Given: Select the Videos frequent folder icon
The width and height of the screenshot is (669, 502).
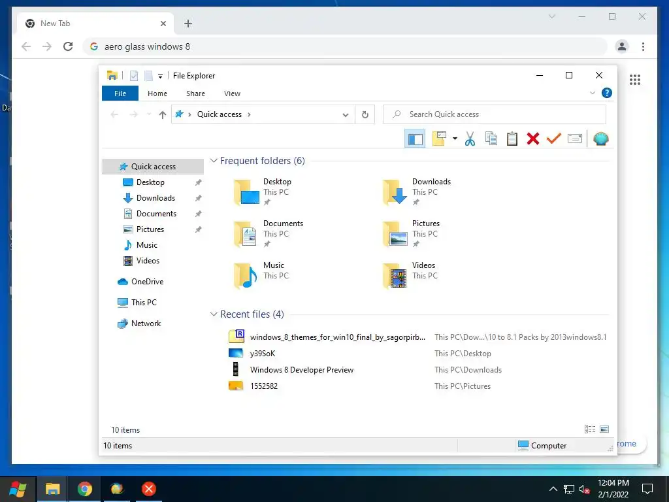Looking at the screenshot, I should click(395, 276).
